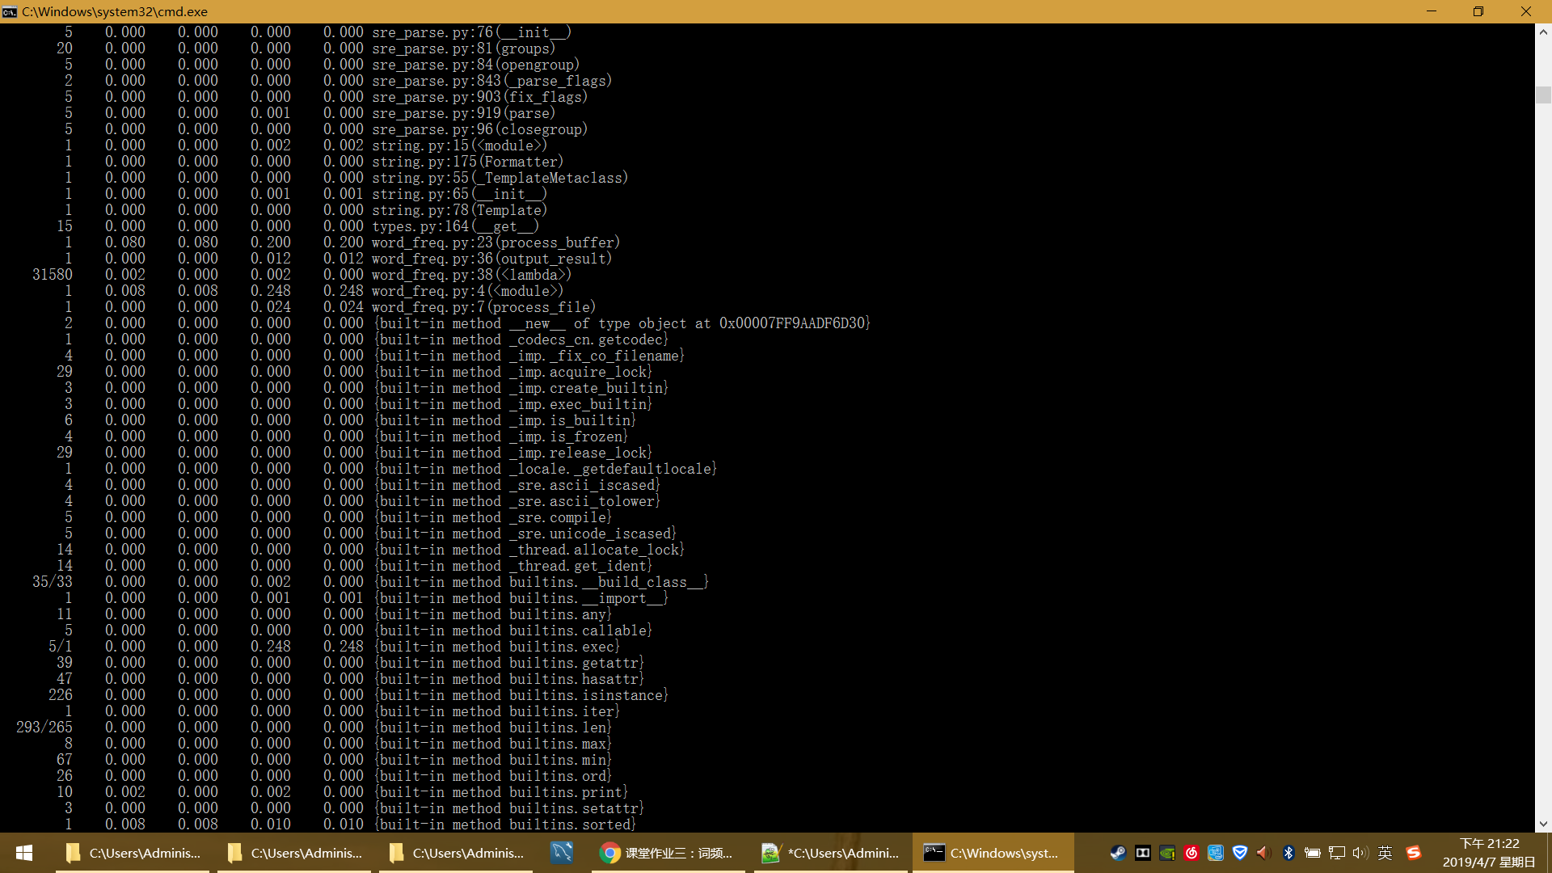The height and width of the screenshot is (873, 1552).
Task: Click the NVIDIA tray icon
Action: point(1166,853)
